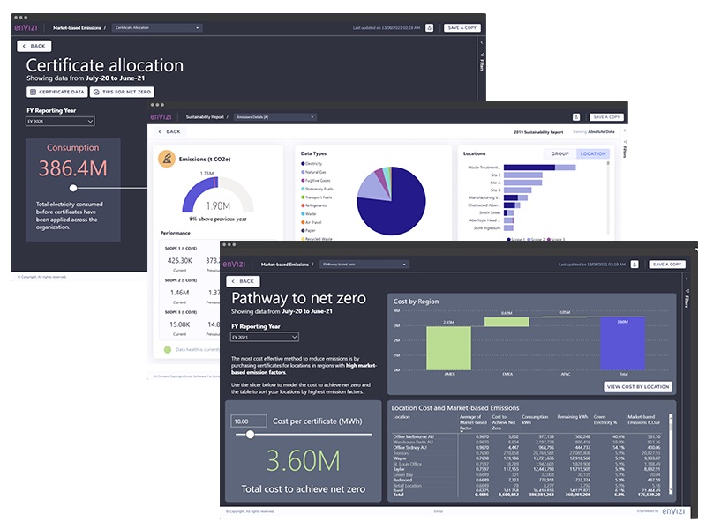The image size is (706, 529).
Task: Toggle Paper legend item
Action: click(308, 230)
